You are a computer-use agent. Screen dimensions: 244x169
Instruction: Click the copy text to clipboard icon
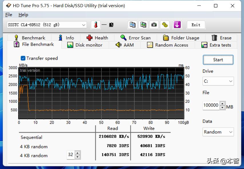point(132,25)
